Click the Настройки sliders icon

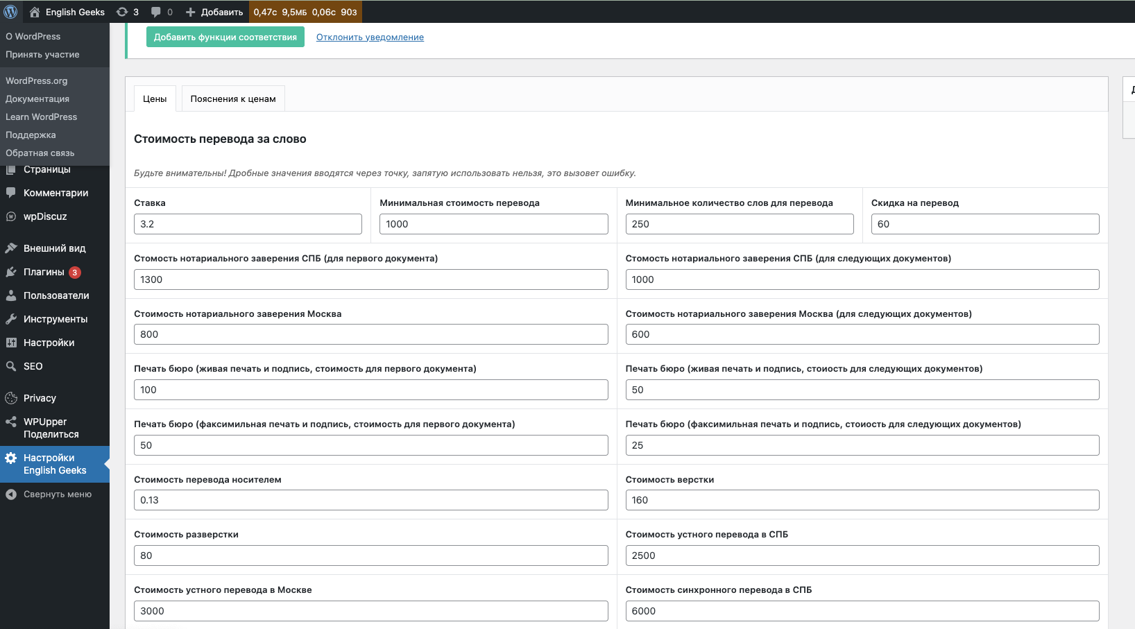pos(11,343)
